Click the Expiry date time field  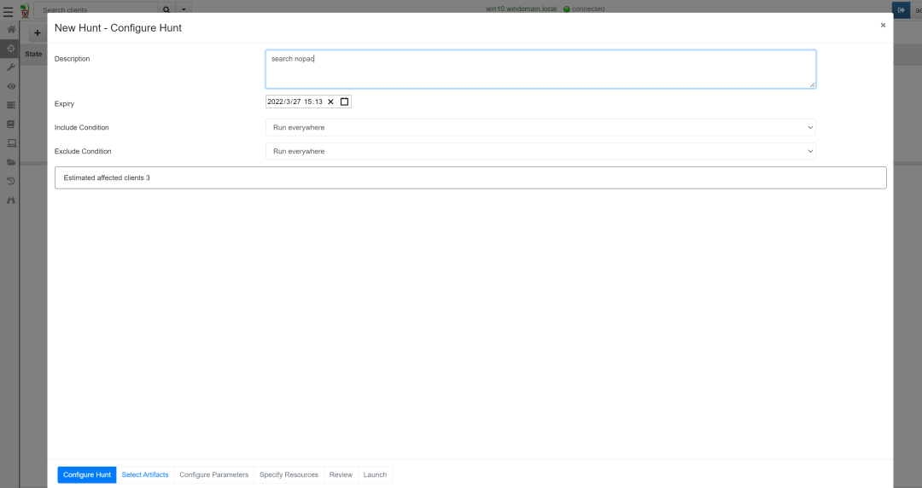tap(308, 102)
